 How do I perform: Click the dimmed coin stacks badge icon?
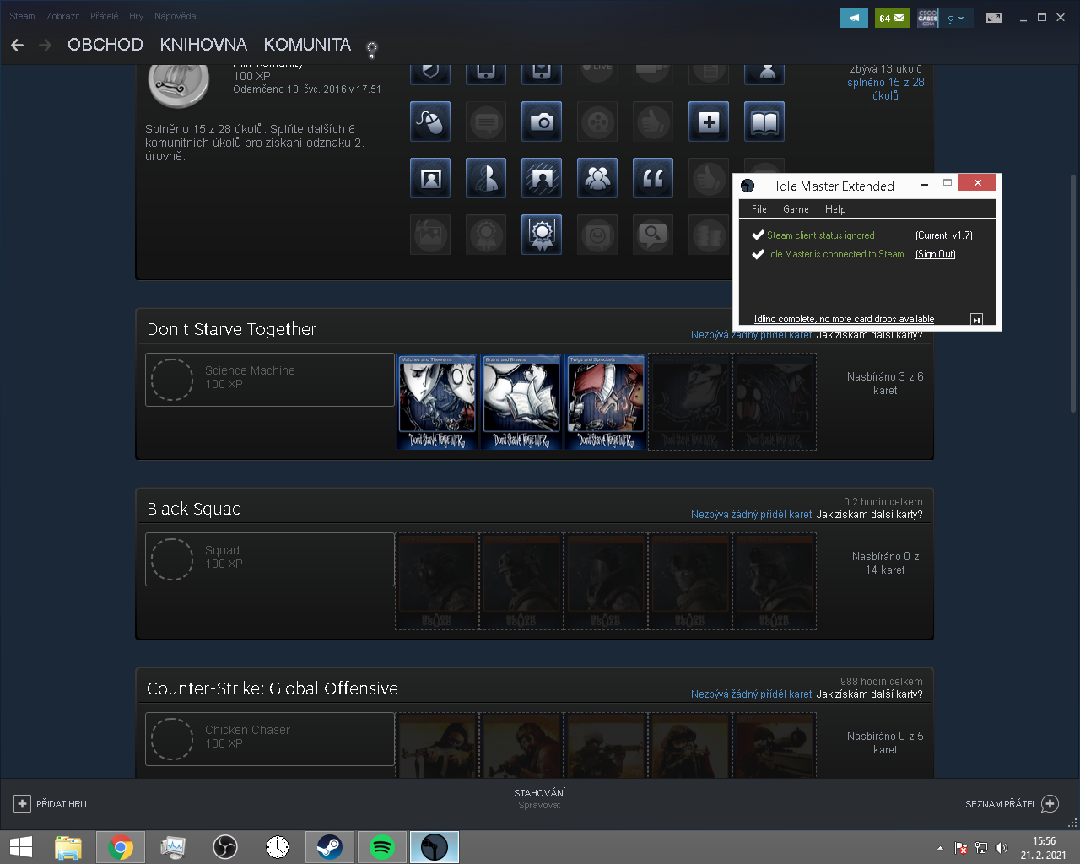click(709, 234)
